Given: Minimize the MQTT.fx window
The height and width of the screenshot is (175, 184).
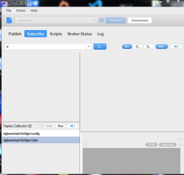Looking at the screenshot, I should tap(160, 2).
